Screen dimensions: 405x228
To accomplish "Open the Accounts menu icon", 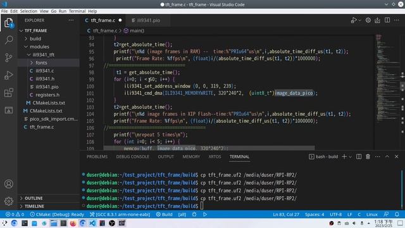I will (9, 184).
